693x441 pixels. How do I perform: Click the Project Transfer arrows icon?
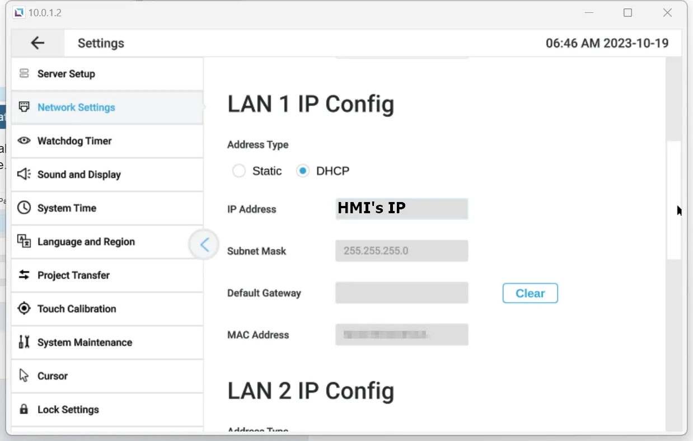(x=24, y=275)
